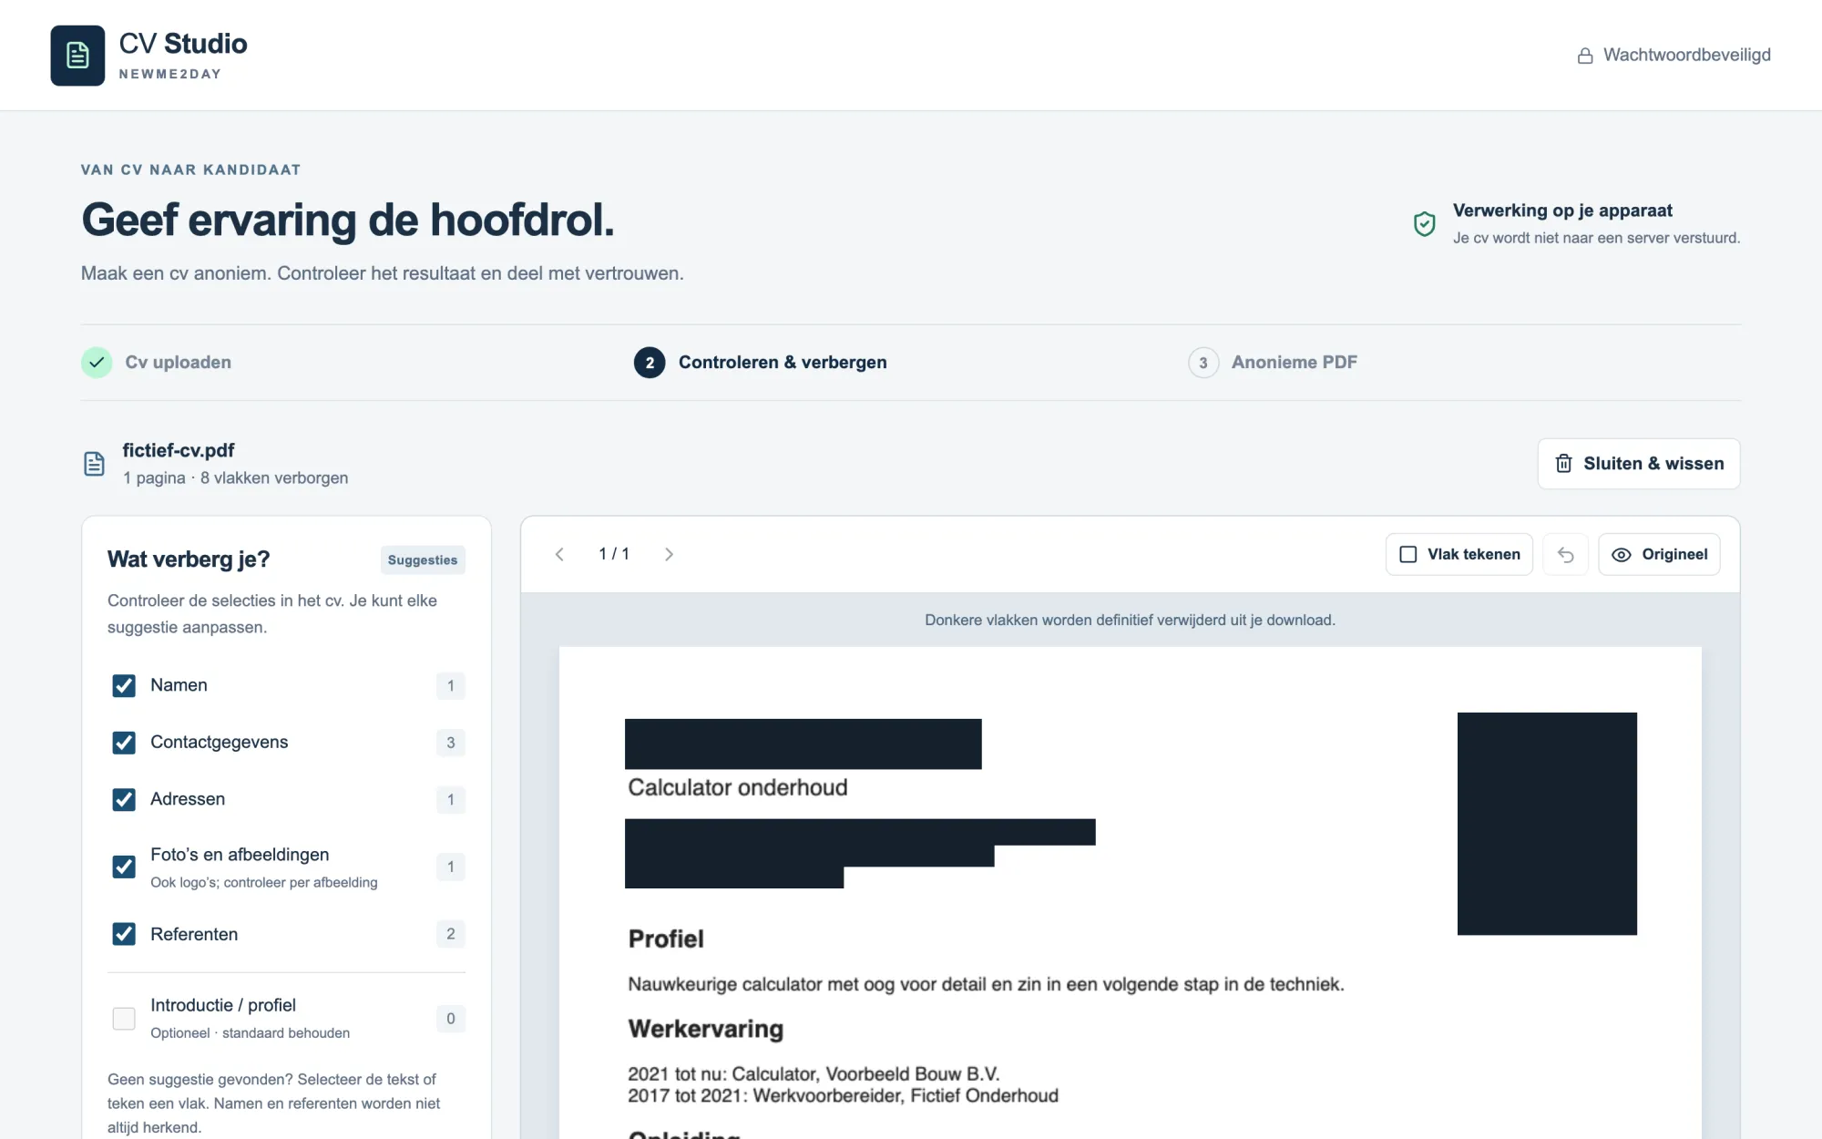Go to the previous page with the left chevron
The height and width of the screenshot is (1139, 1822).
(559, 554)
